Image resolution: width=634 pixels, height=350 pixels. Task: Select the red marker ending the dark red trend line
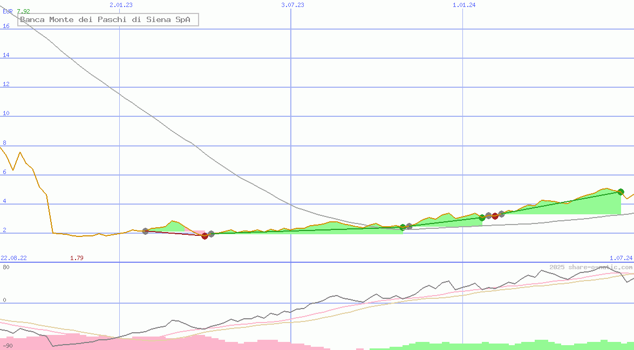204,236
